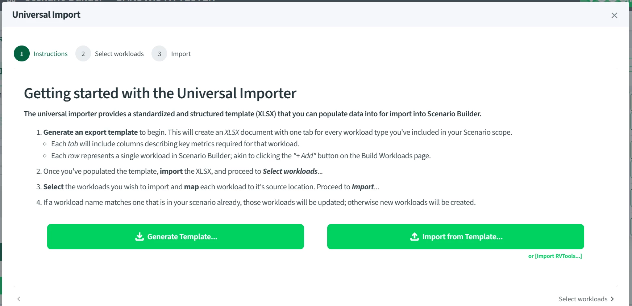Click the step 3 circle indicator

point(159,54)
